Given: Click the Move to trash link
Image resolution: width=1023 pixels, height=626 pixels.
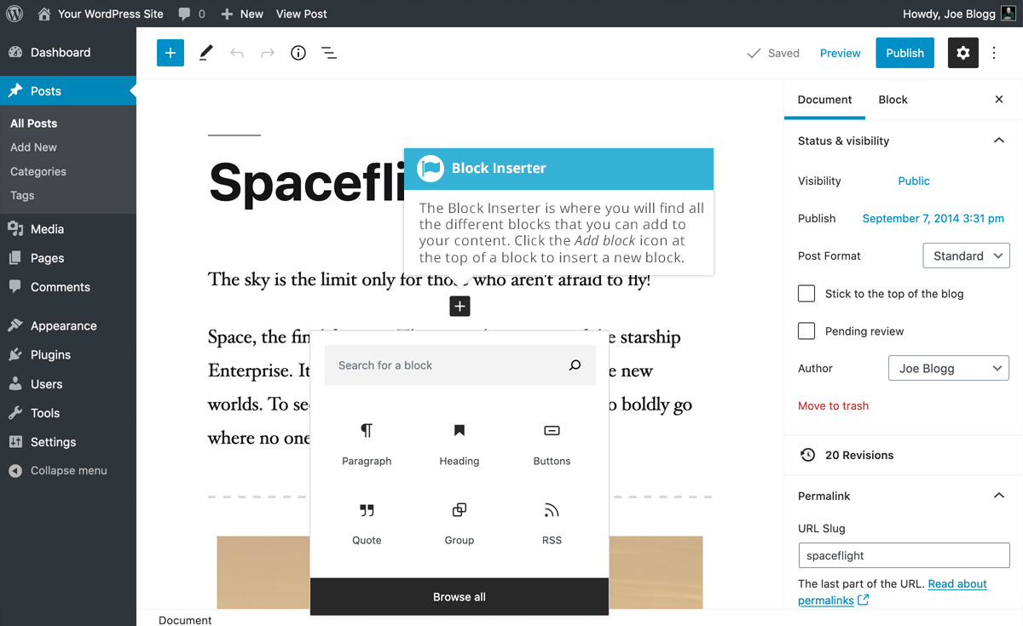Looking at the screenshot, I should click(833, 406).
